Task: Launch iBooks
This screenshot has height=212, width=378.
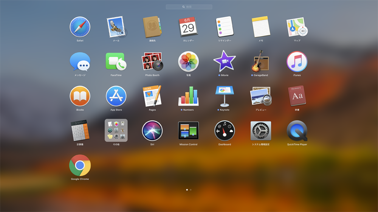Action: click(80, 96)
